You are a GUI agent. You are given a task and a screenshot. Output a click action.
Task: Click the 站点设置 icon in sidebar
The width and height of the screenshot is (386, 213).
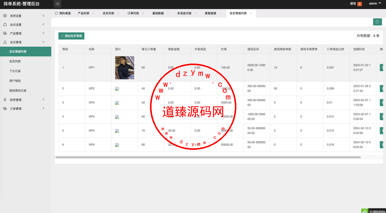5,24
